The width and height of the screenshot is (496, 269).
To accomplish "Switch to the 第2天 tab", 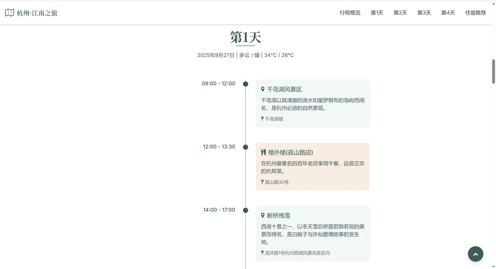I will point(400,12).
